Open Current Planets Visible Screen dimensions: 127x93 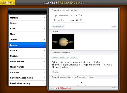coord(27,78)
